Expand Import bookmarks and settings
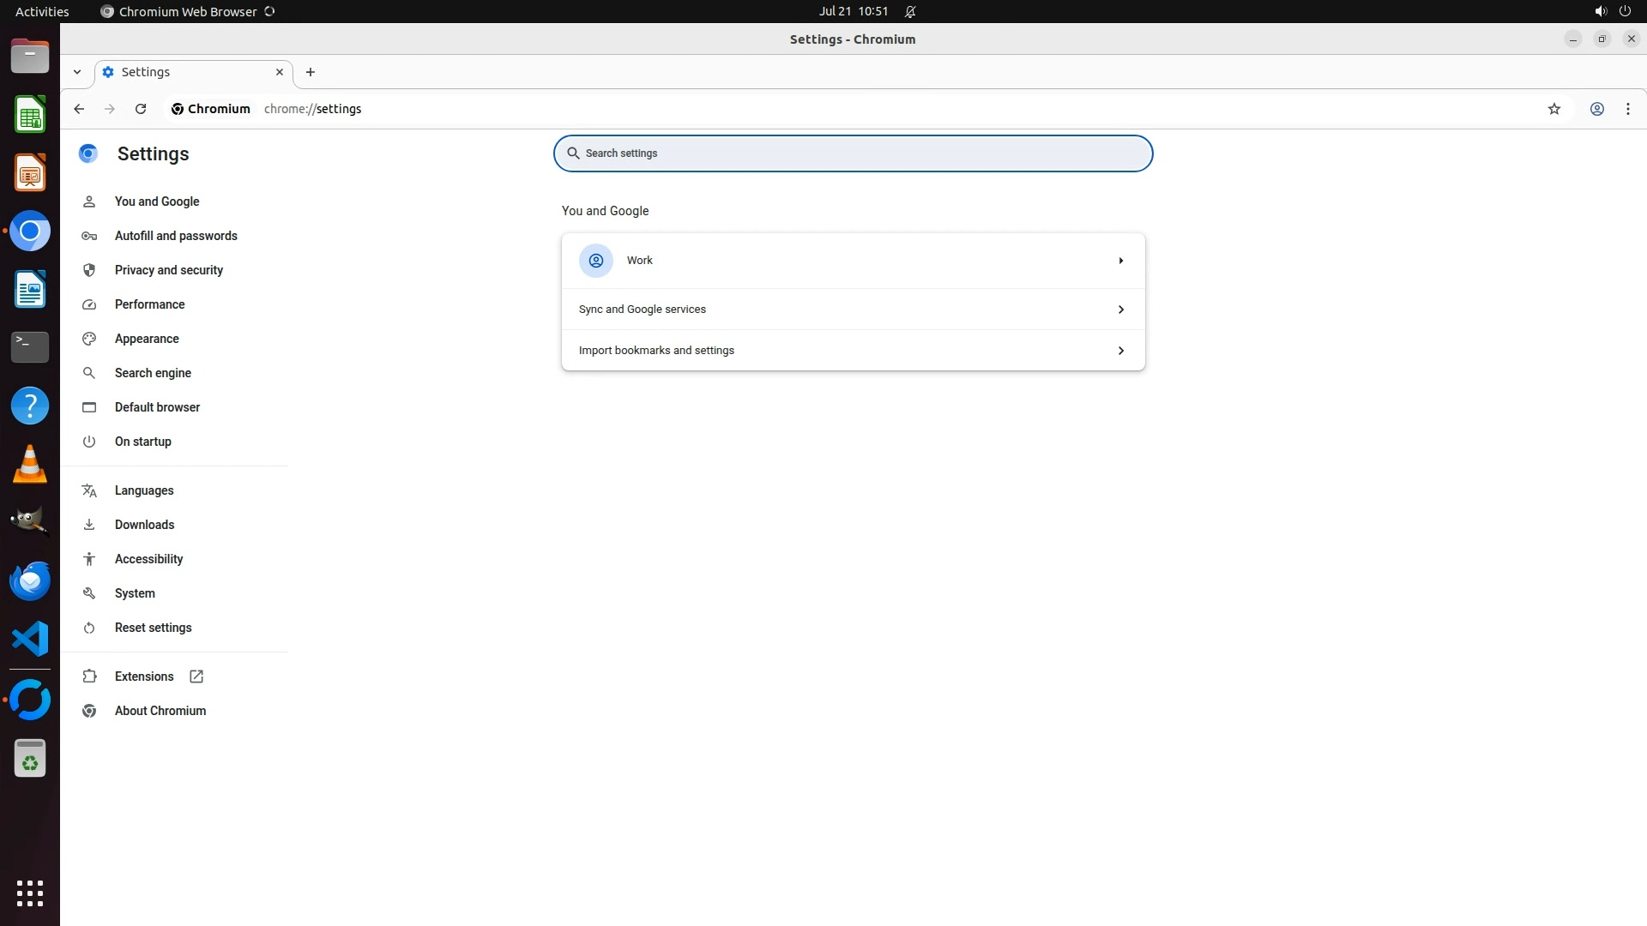The width and height of the screenshot is (1647, 926). click(1120, 351)
